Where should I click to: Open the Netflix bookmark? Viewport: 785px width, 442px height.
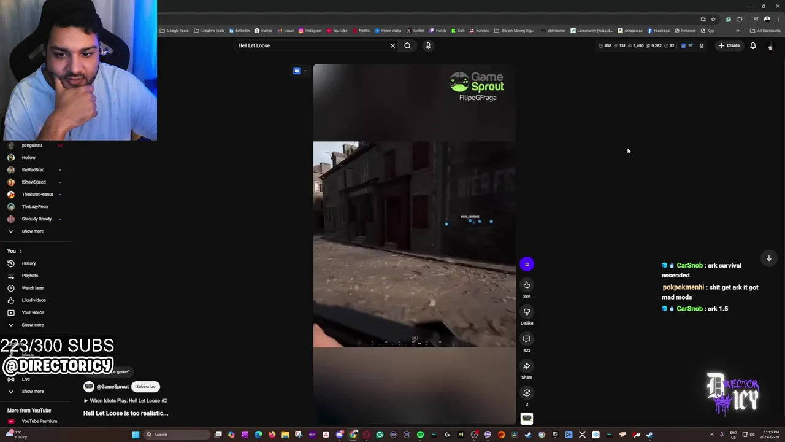[361, 31]
